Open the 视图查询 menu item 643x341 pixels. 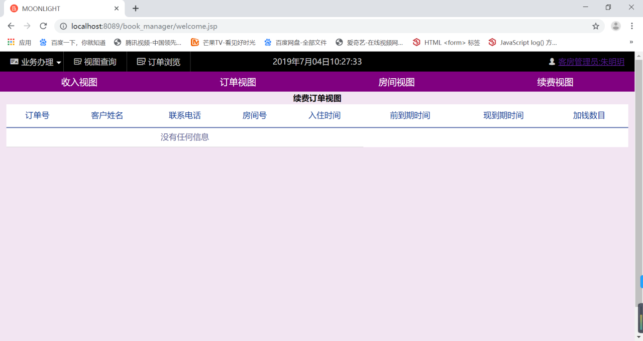[x=95, y=62]
